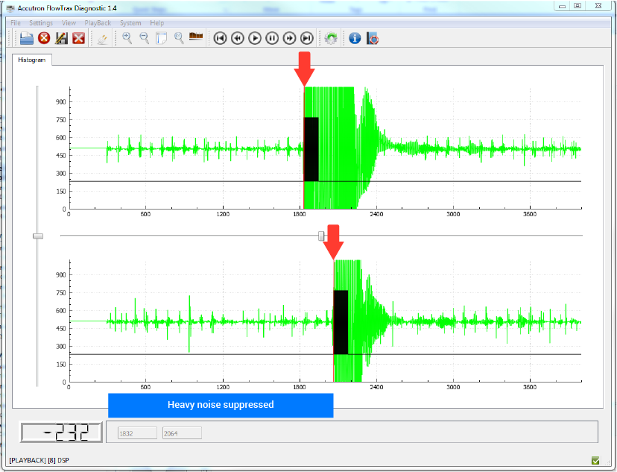
Task: Pause playback with the pause button
Action: (x=272, y=38)
